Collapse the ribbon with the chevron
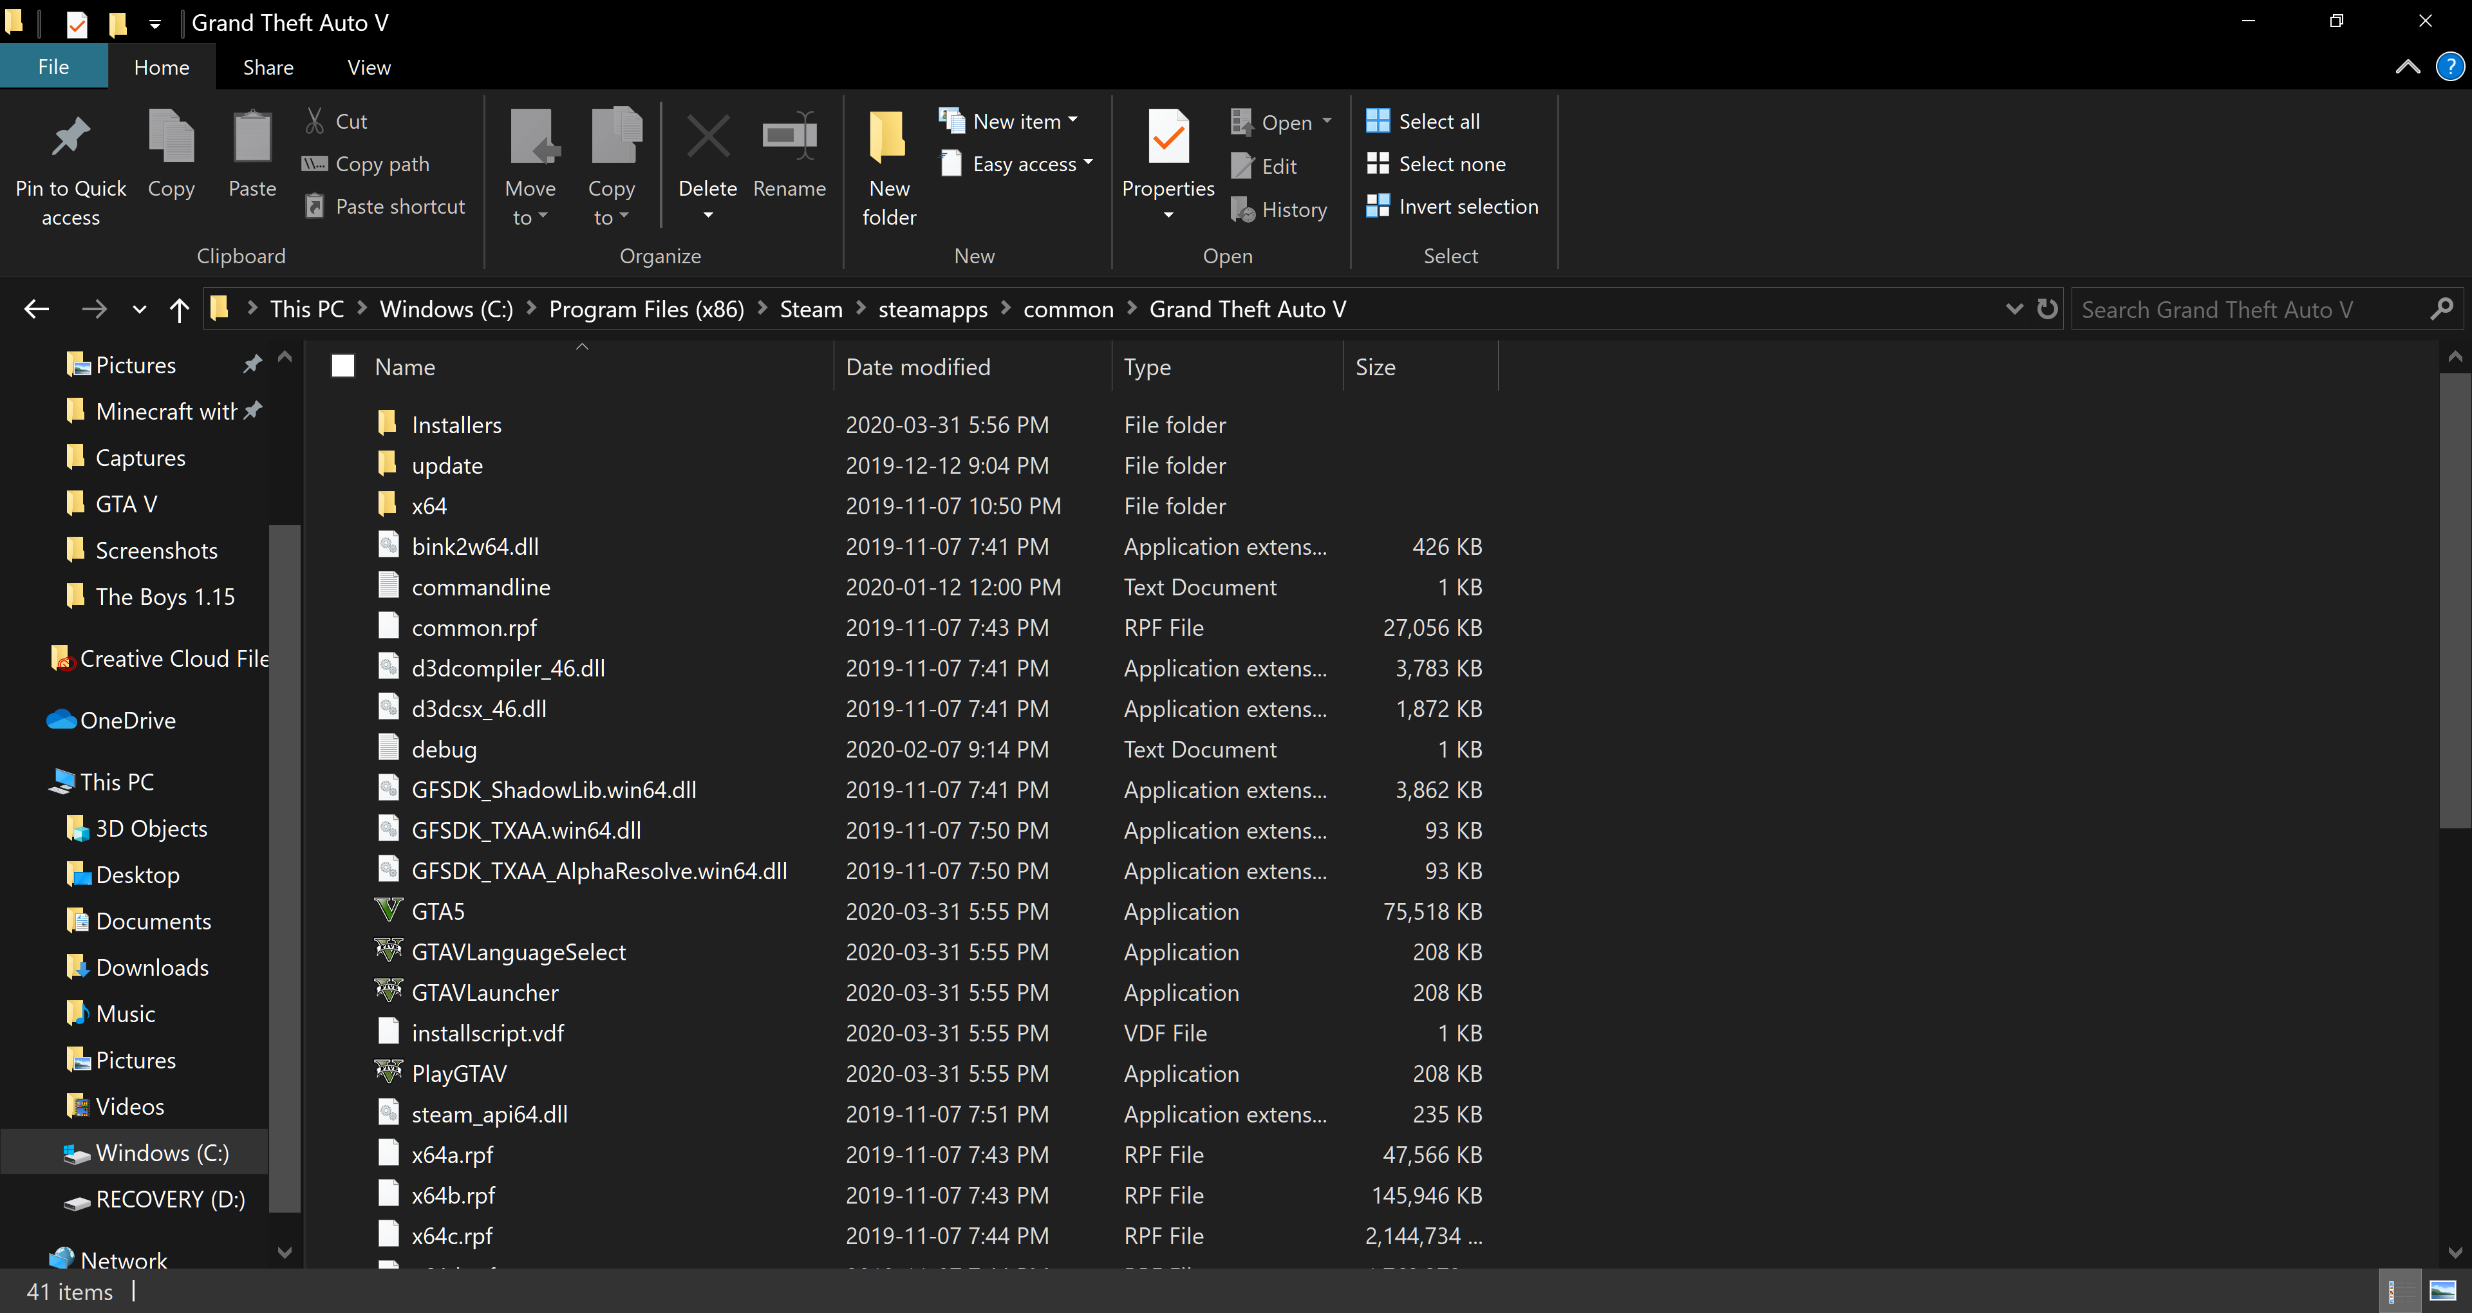Viewport: 2472px width, 1313px height. click(2408, 67)
